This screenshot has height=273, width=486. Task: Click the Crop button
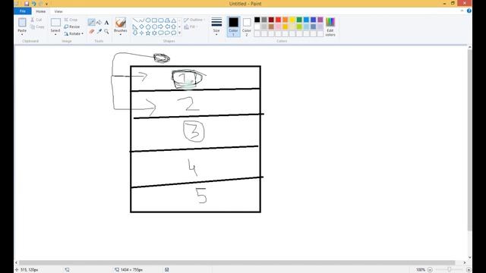pyautogui.click(x=71, y=20)
